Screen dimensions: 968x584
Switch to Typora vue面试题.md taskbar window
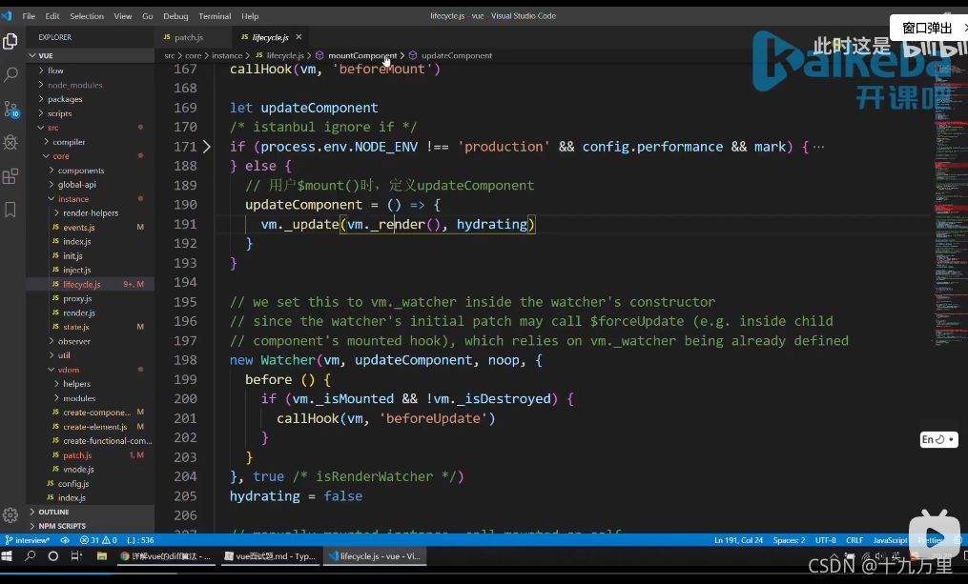click(270, 556)
